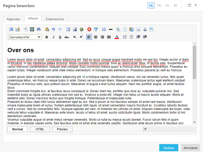This screenshot has height=152, width=203.
Task: Click the 'Over ons' heading text
Action: click(x=21, y=50)
